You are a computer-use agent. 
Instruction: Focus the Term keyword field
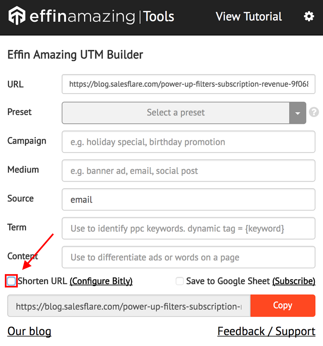click(189, 229)
